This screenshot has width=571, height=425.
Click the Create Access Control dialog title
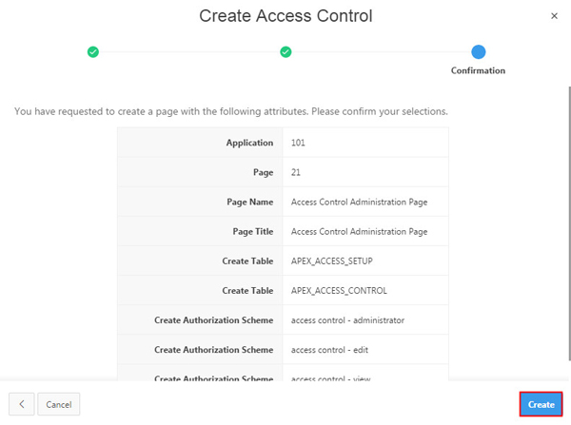coord(285,16)
